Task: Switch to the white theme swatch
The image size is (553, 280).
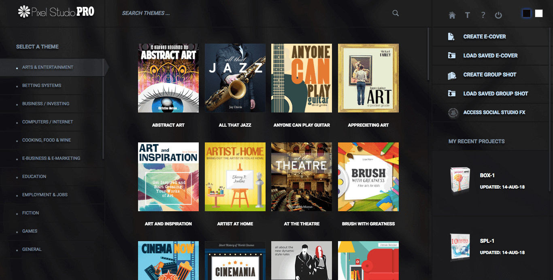Action: tap(539, 13)
